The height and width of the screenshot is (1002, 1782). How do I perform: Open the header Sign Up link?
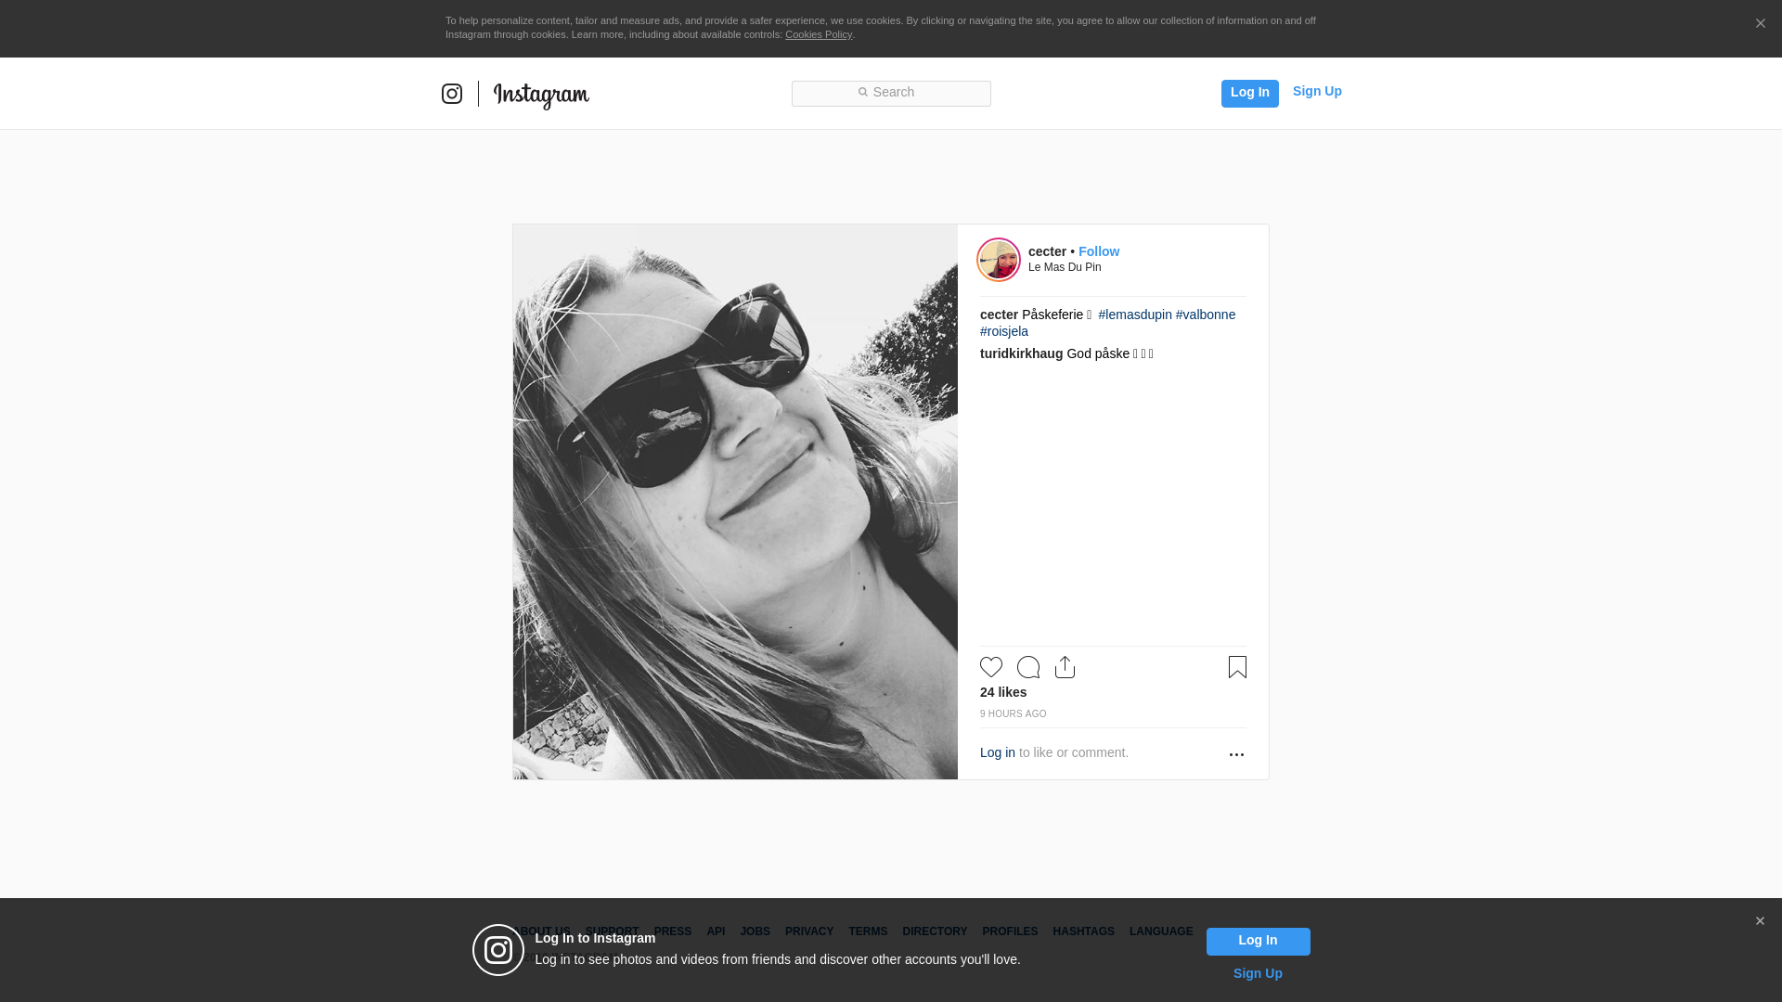(1317, 91)
